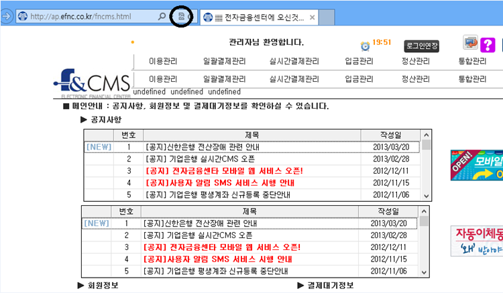Image resolution: width=503 pixels, height=293 pixels.
Task: Open 실시간결제관리 in the first menu row
Action: click(294, 61)
